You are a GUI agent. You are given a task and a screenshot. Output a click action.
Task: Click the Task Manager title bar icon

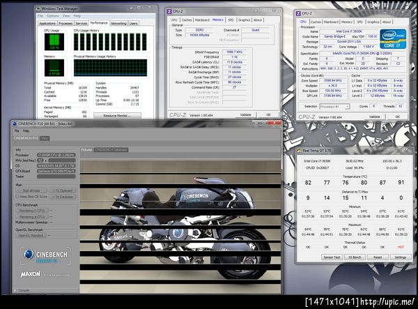coord(38,8)
